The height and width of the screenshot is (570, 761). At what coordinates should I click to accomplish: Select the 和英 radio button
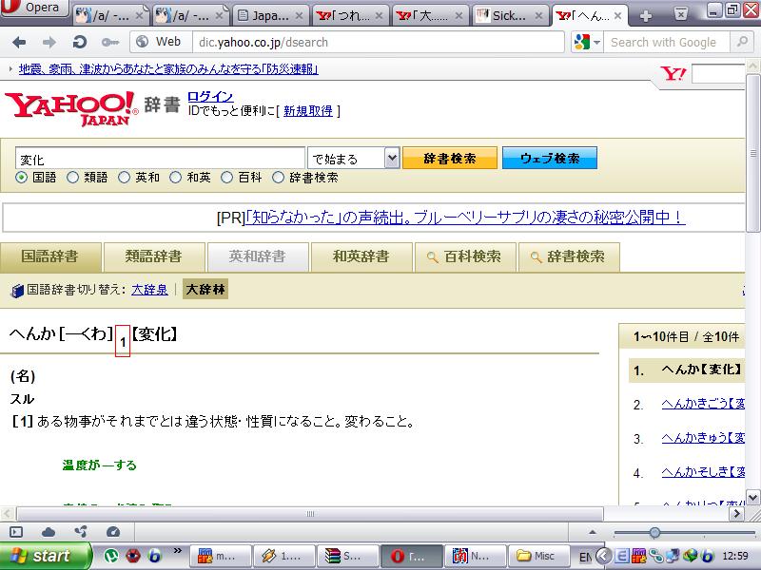click(176, 178)
